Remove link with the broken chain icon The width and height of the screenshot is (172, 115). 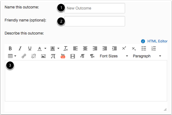pyautogui.click(x=34, y=56)
